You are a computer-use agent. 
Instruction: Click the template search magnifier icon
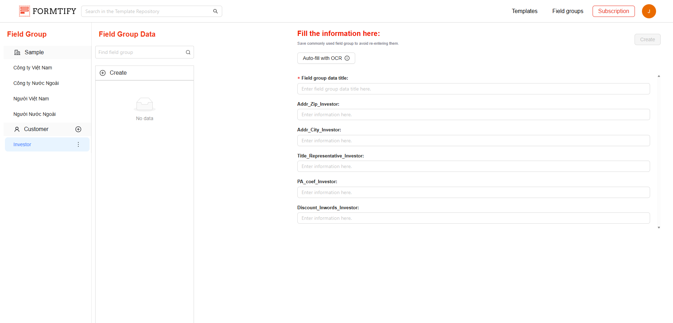point(215,11)
